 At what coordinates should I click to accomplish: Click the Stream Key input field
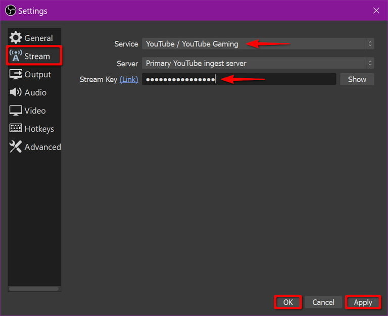click(x=239, y=79)
